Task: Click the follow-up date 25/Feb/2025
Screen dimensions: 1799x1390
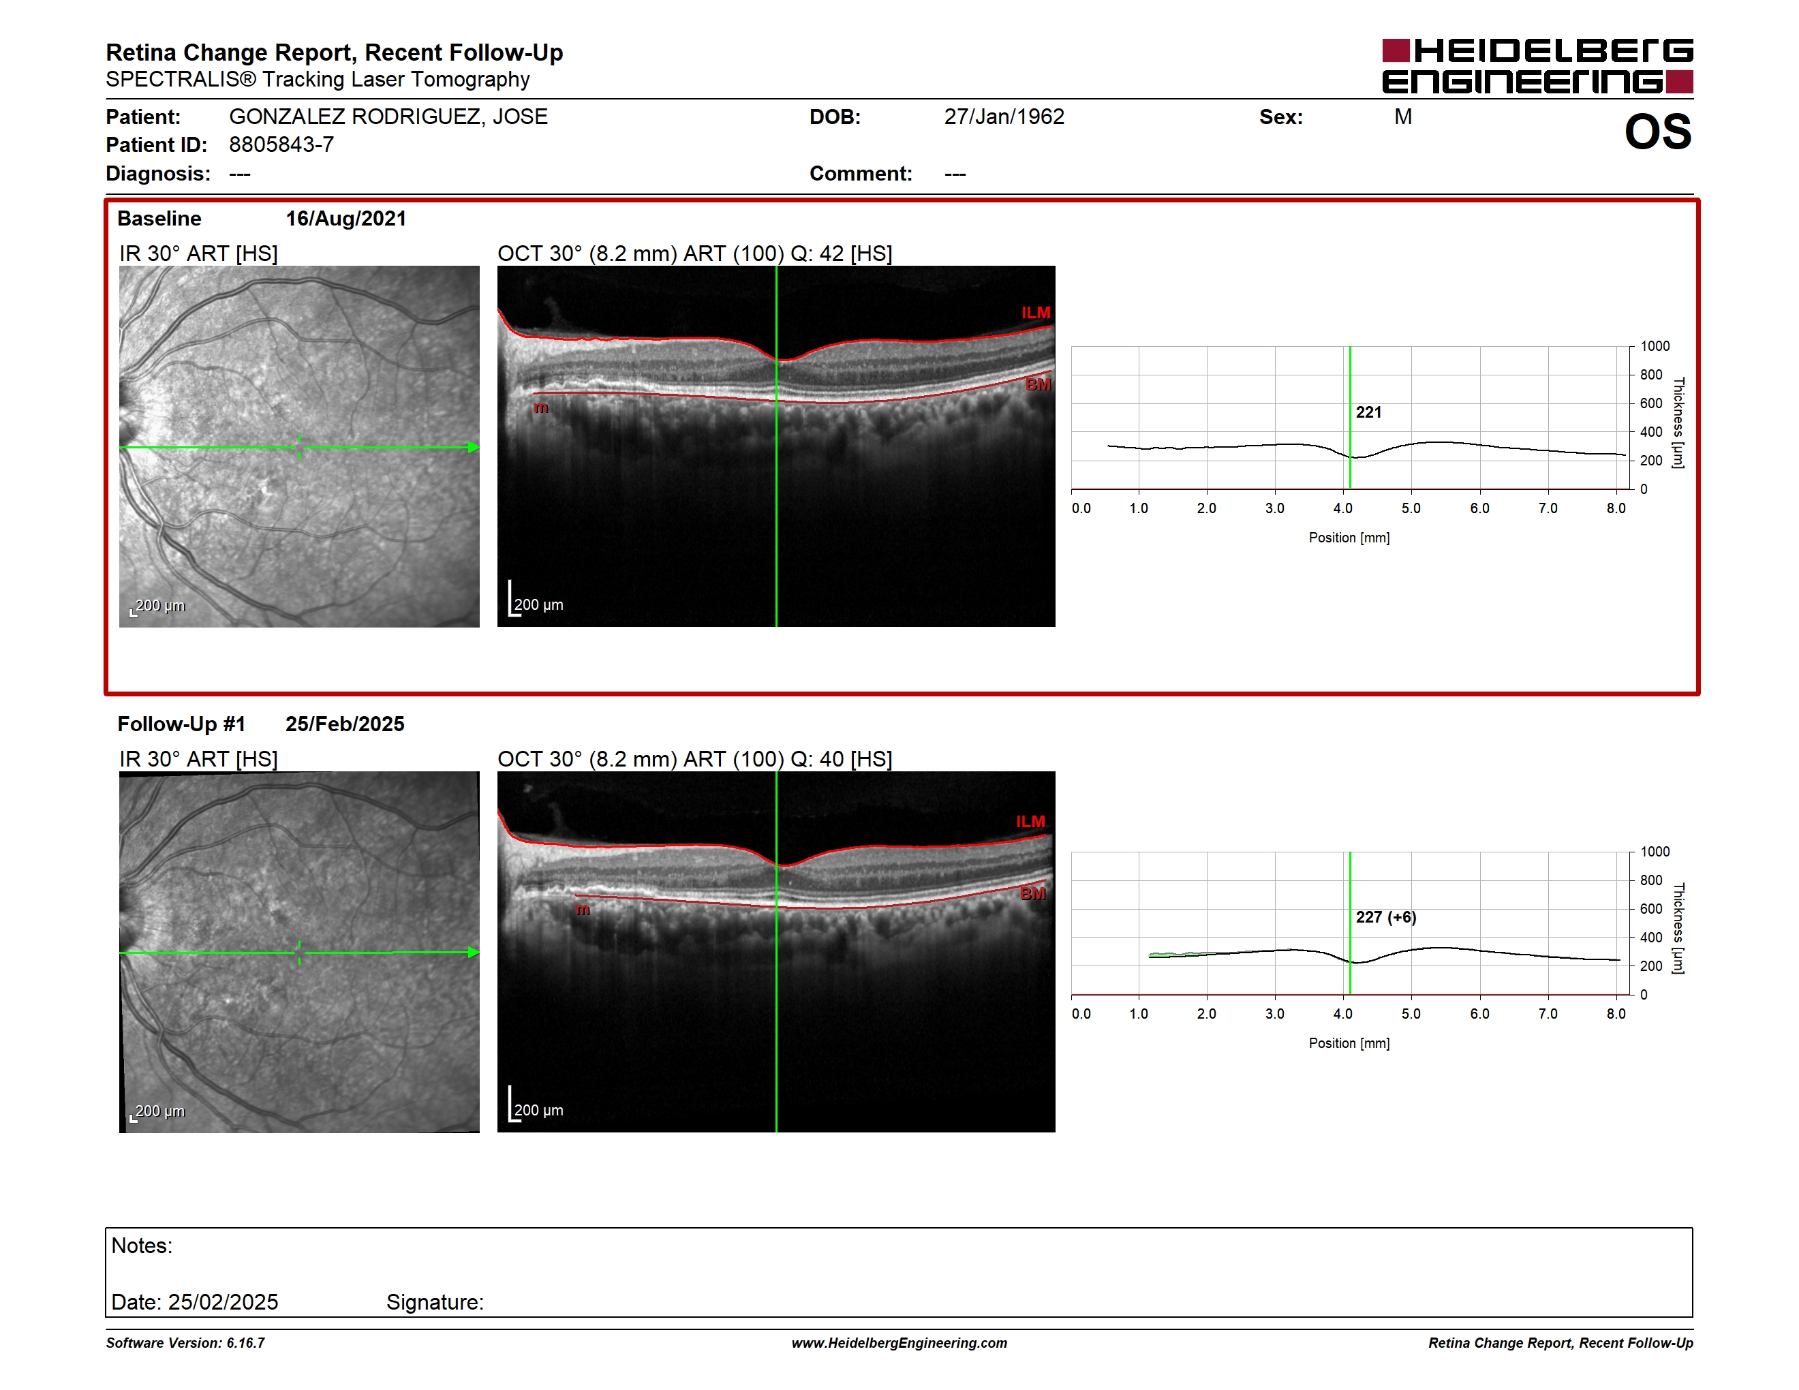Action: [x=345, y=724]
